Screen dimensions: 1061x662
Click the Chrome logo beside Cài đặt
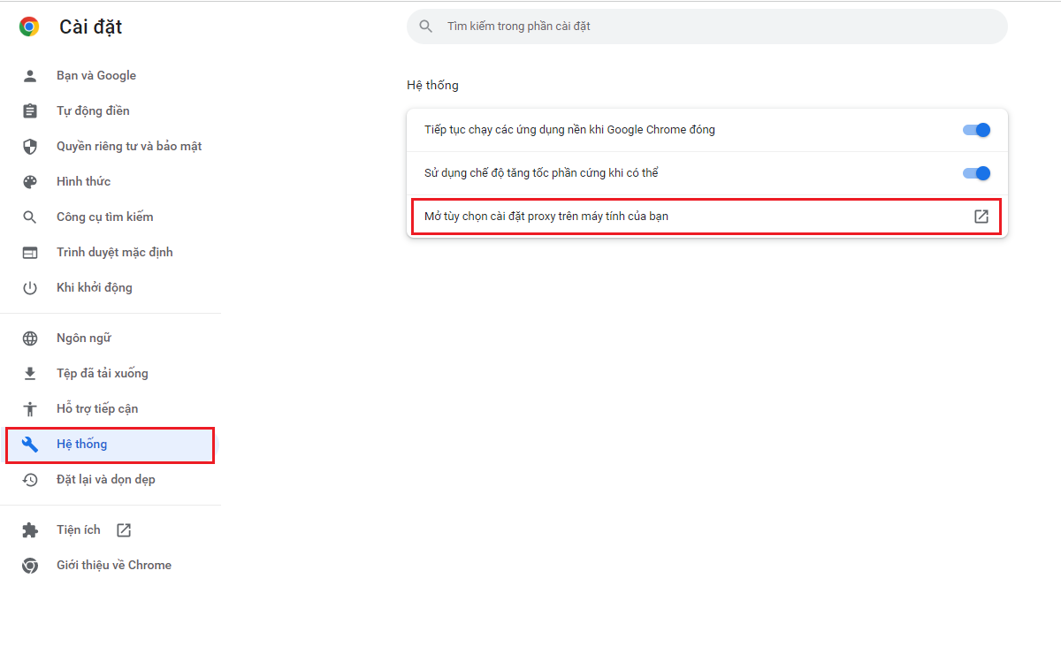(x=29, y=27)
